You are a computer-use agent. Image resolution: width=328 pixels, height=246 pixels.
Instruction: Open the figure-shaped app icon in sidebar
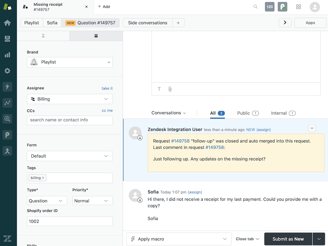pyautogui.click(x=7, y=151)
